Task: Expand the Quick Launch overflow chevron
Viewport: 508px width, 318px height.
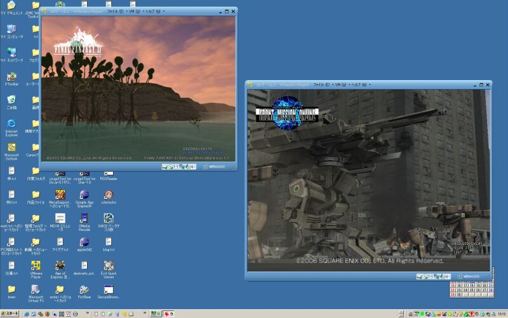Action: (88, 314)
